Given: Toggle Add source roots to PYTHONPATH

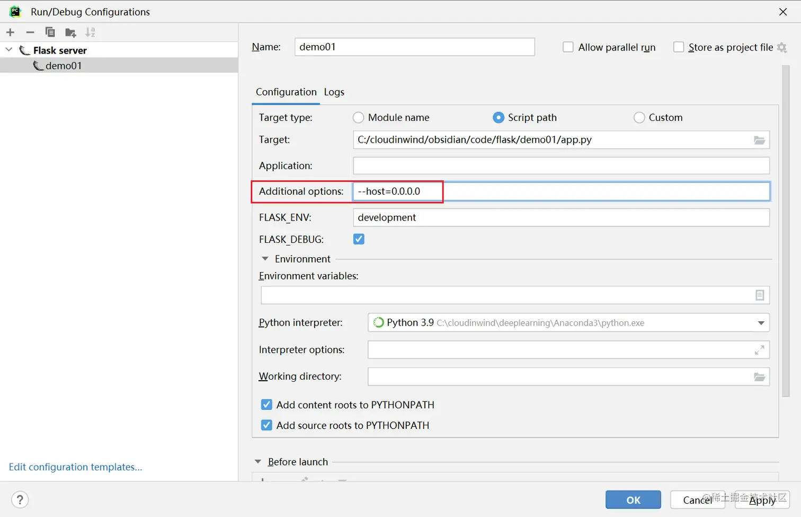Looking at the screenshot, I should (x=266, y=425).
